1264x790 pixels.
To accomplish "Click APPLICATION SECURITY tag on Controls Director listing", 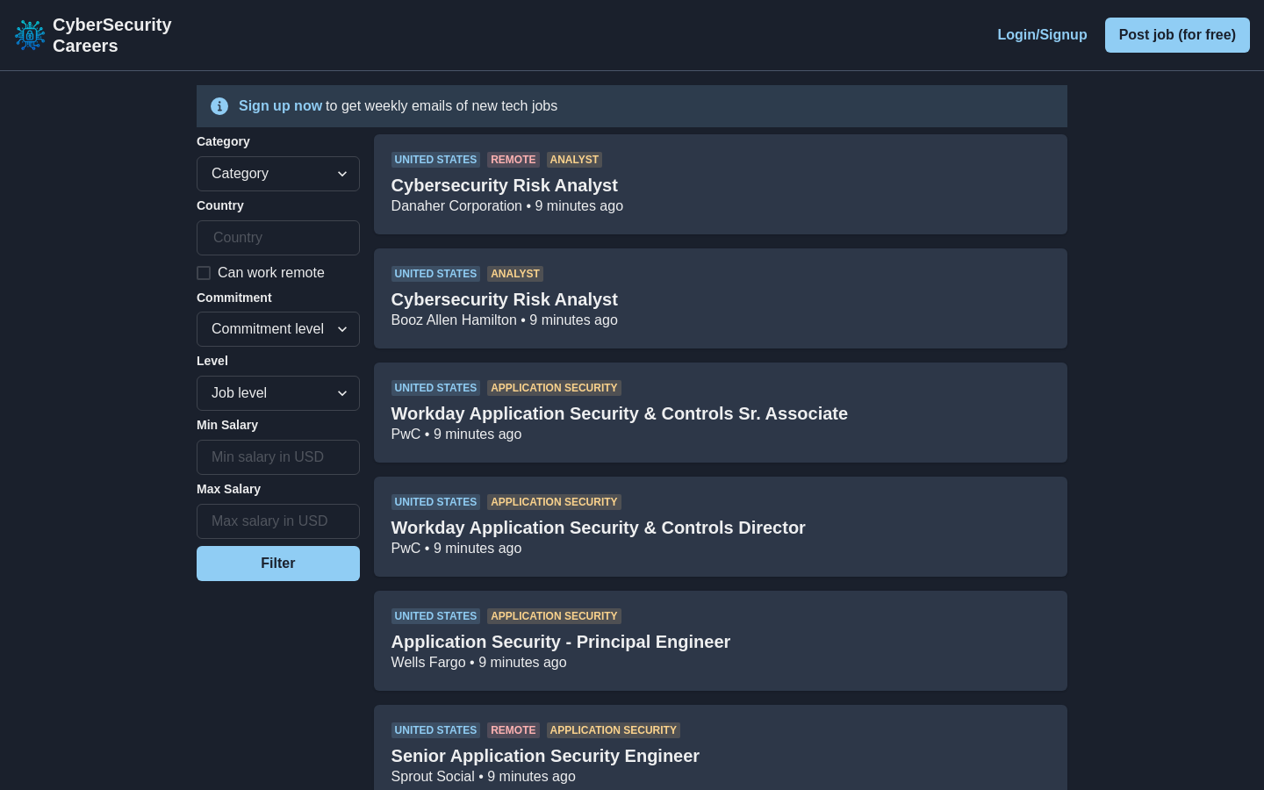I will coord(554,502).
